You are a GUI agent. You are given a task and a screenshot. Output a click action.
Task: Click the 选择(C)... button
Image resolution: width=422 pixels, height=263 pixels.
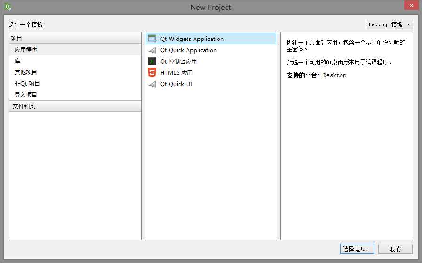tap(357, 249)
